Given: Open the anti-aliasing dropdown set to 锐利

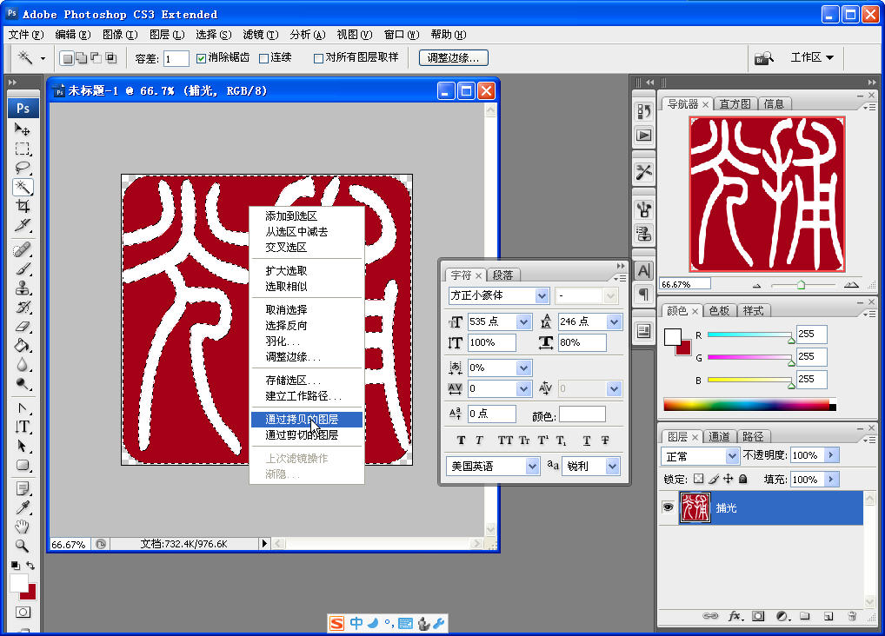Looking at the screenshot, I should 590,466.
